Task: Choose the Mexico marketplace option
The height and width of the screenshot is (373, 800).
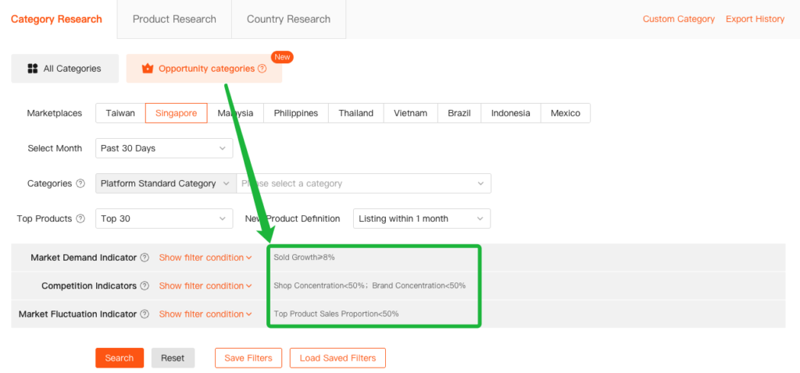Action: coord(565,113)
